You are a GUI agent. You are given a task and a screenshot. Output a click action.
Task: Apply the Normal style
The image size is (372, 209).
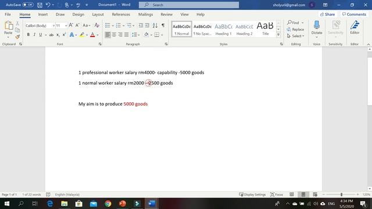[x=181, y=30]
